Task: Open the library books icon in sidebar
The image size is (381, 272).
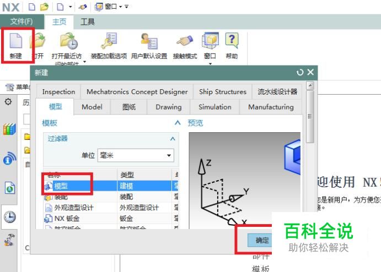Action: point(9,129)
